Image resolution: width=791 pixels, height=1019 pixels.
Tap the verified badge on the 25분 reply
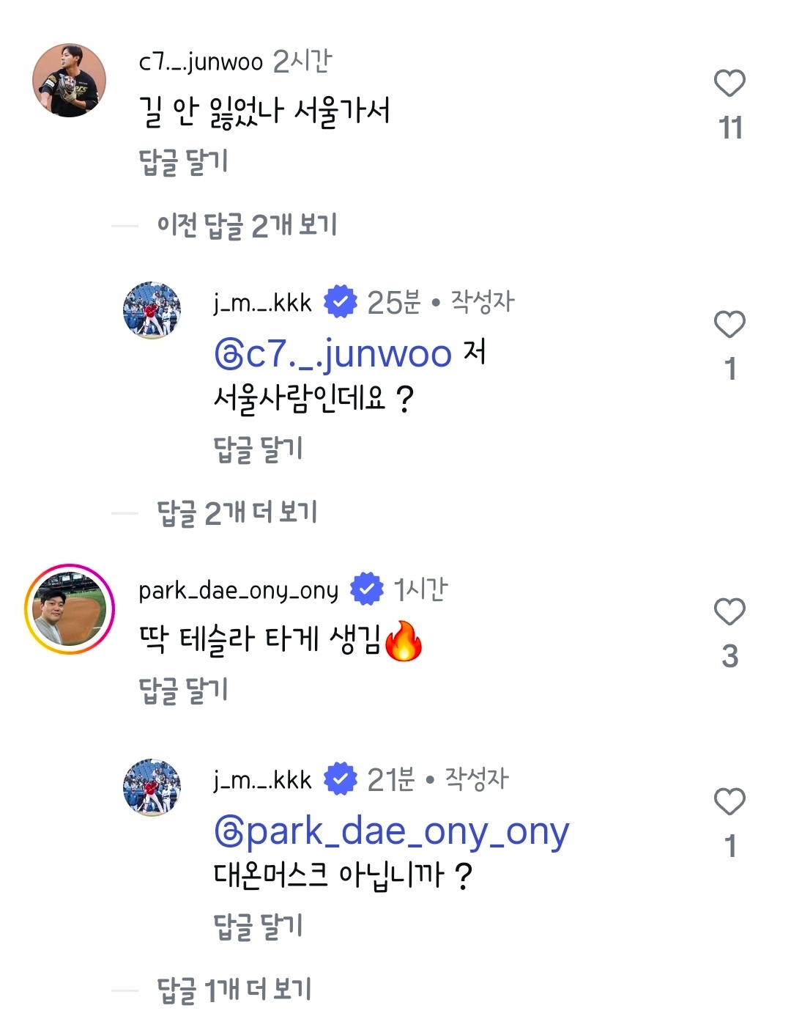point(341,302)
